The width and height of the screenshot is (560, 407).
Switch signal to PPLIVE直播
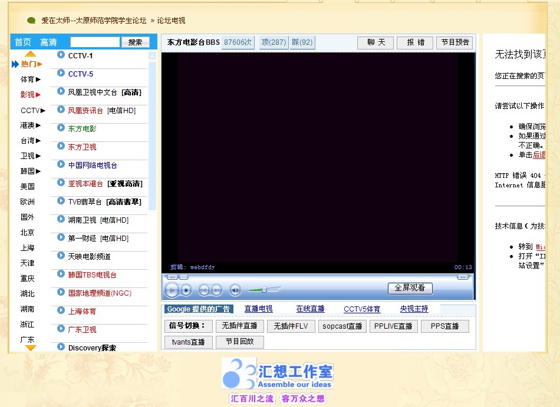(393, 326)
